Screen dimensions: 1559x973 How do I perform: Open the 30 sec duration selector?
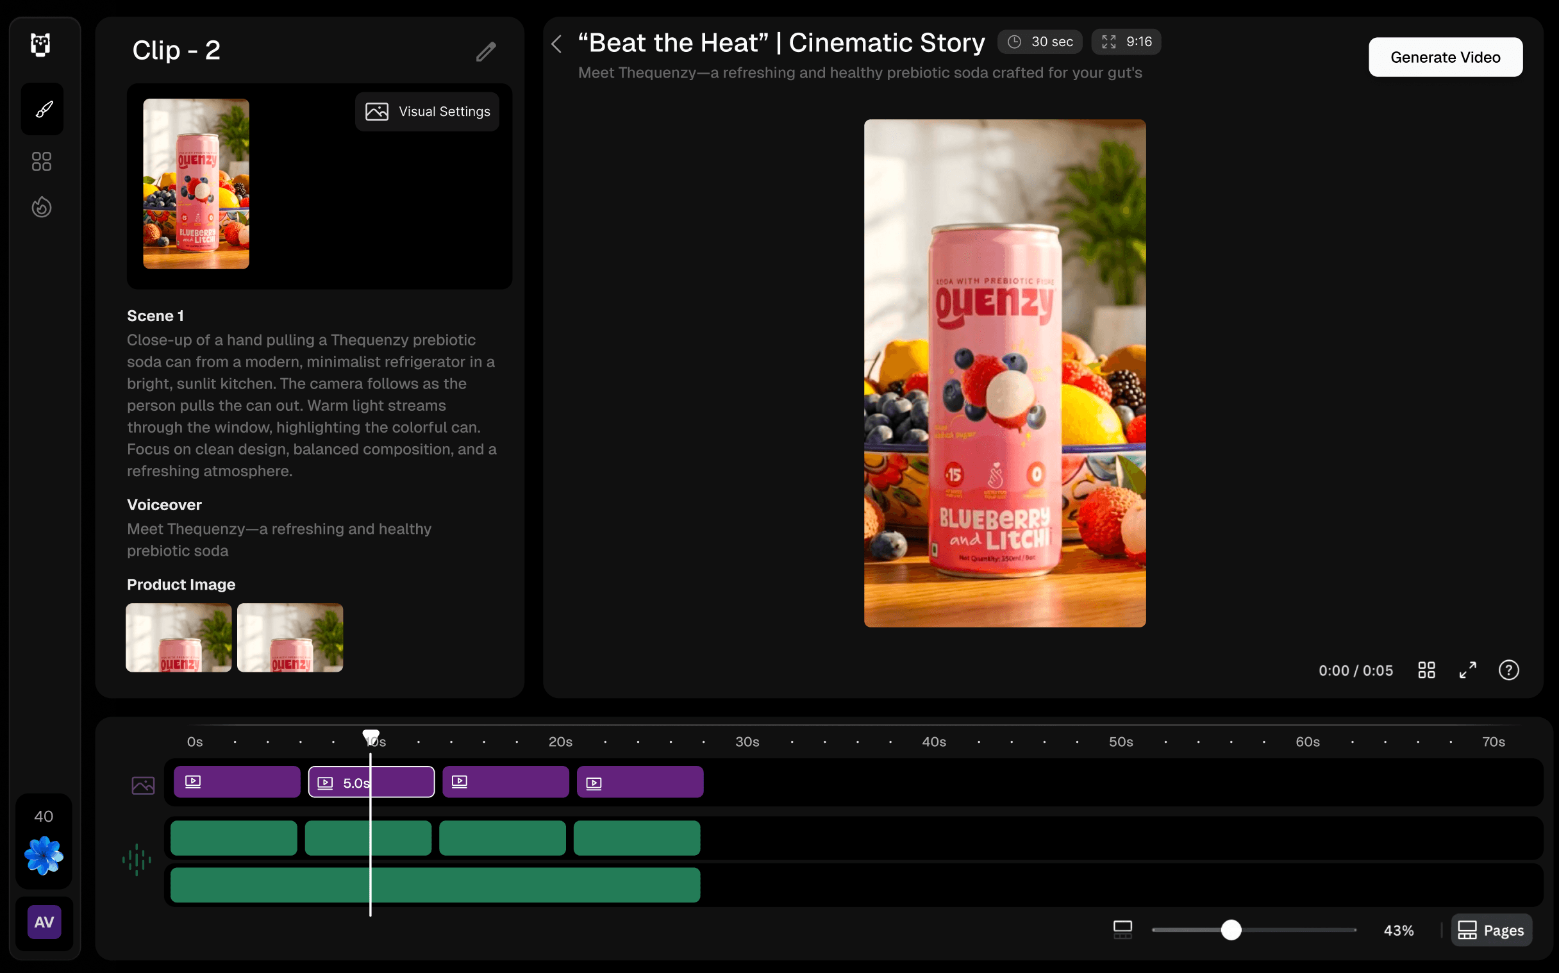[1040, 42]
